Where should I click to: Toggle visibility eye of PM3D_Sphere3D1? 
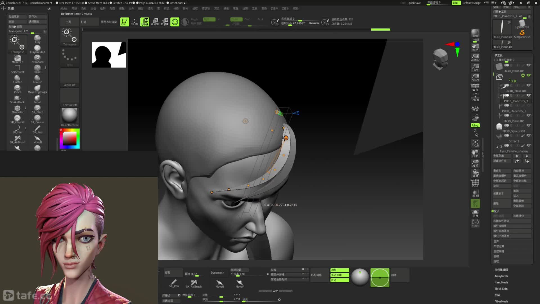click(529, 125)
